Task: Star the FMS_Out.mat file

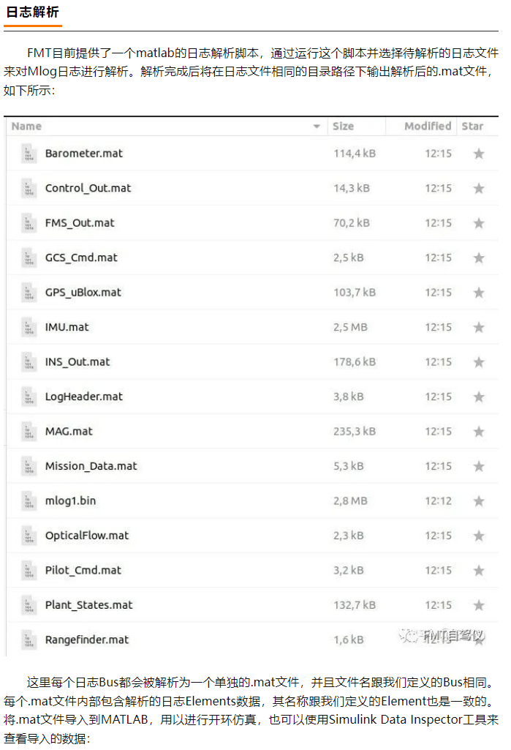Action: [479, 223]
